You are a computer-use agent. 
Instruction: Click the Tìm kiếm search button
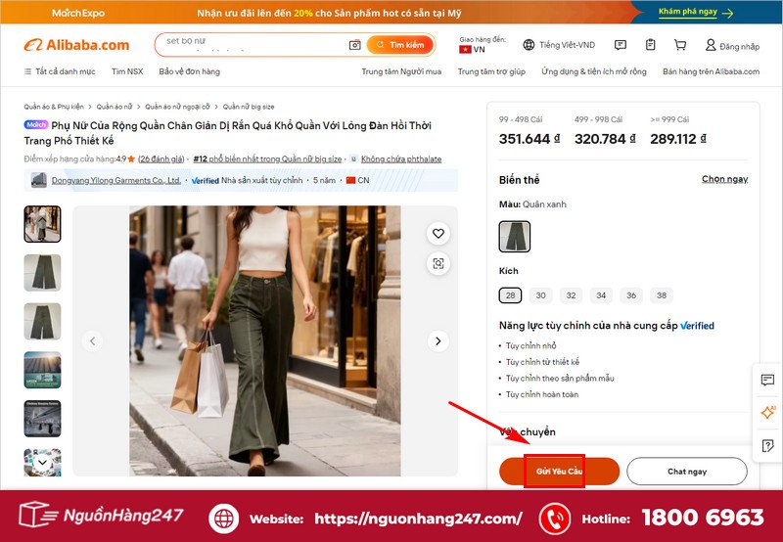(400, 45)
